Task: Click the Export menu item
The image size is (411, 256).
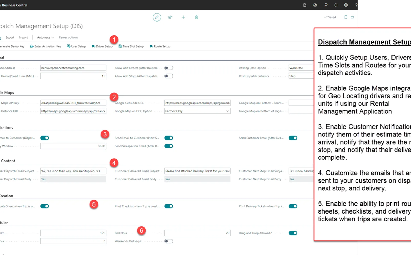Action: pos(10,37)
